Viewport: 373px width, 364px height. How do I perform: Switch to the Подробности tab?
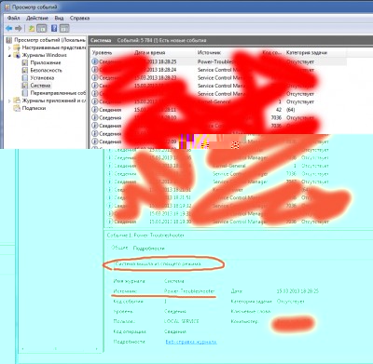[148, 249]
